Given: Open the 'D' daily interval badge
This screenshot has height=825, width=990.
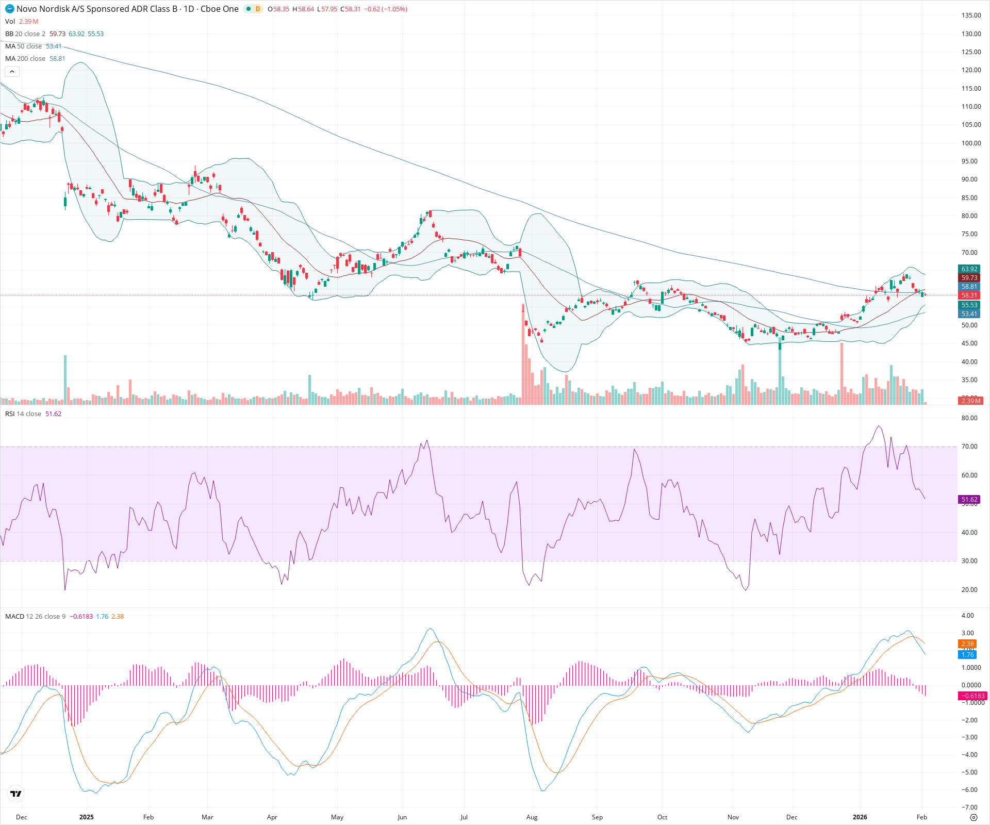Looking at the screenshot, I should tap(257, 9).
